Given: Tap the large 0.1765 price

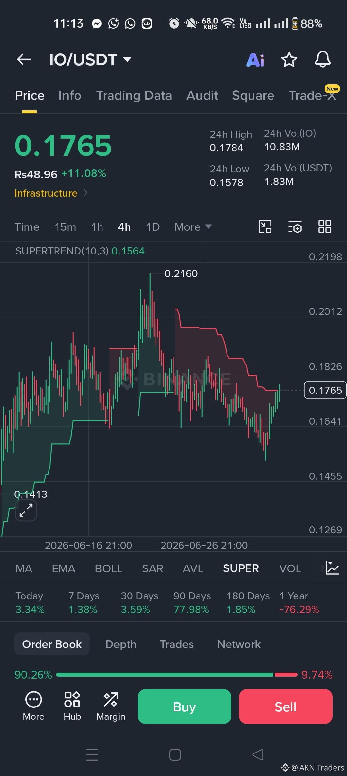Looking at the screenshot, I should pos(63,145).
